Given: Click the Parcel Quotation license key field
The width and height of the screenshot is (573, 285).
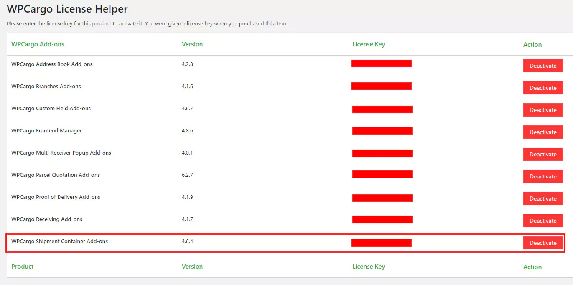Looking at the screenshot, I should point(382,174).
